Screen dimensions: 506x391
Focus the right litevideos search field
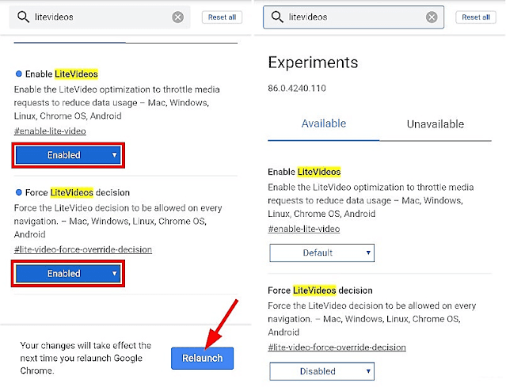tap(353, 17)
